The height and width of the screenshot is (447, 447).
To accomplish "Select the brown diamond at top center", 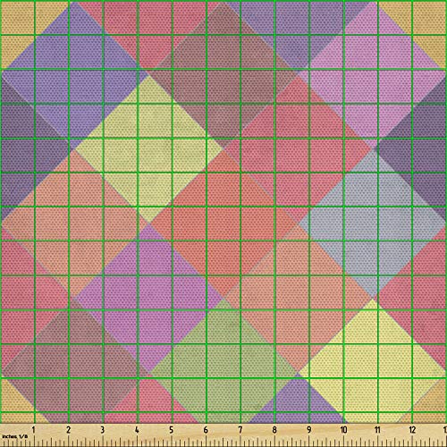I will 223,74.
